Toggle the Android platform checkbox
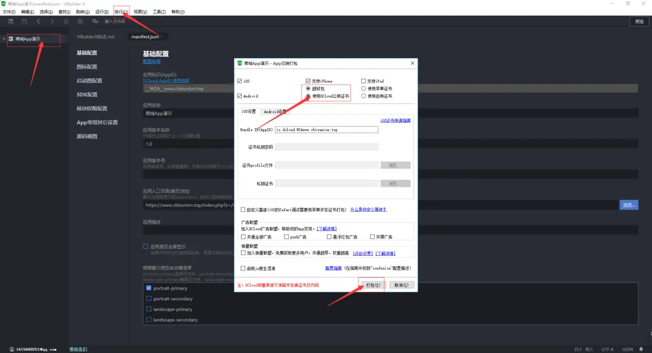Screen dimensions: 652x353 tap(240, 96)
